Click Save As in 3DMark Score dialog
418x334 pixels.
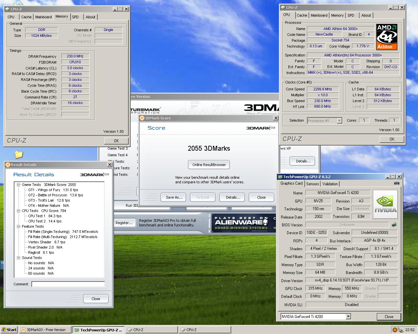point(174,197)
